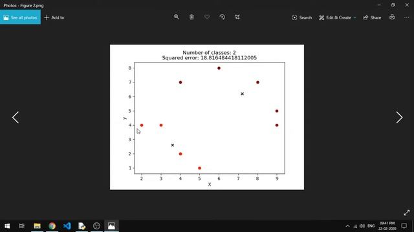
Task: Open the Action Center notifications icon
Action: click(x=404, y=226)
